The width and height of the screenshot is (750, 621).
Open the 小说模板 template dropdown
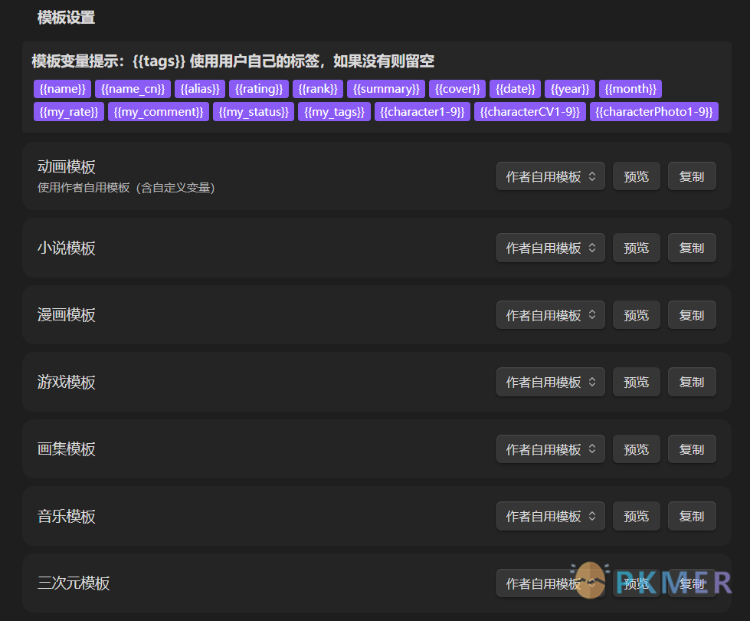(551, 248)
